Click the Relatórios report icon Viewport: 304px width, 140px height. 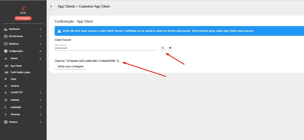(6, 44)
